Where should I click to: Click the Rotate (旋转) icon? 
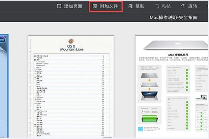pos(183,6)
